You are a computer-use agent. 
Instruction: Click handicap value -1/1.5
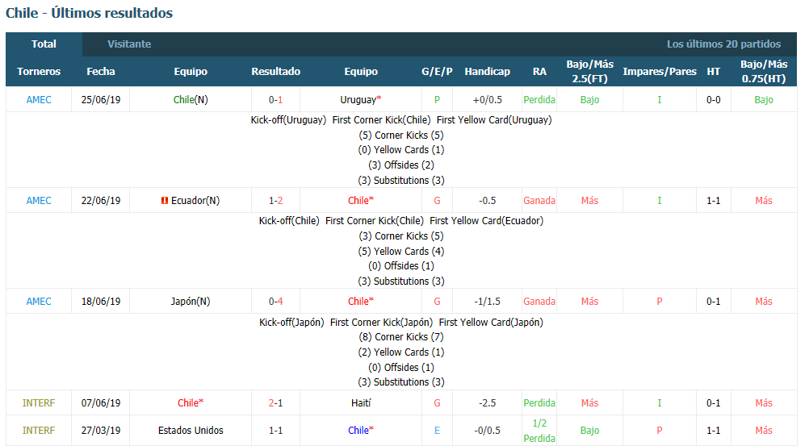pos(487,302)
